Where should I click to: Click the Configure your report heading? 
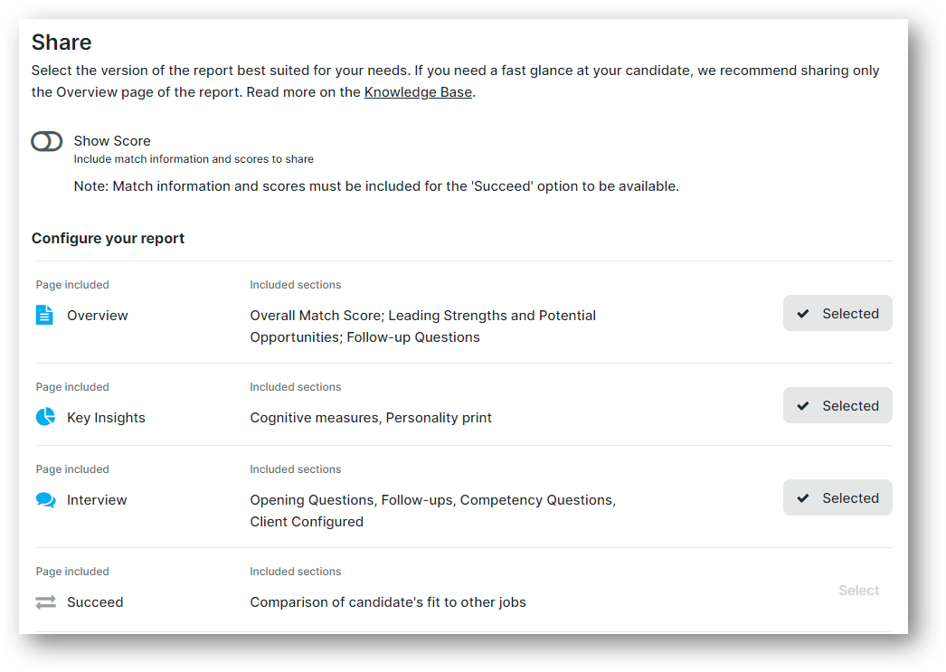(108, 238)
